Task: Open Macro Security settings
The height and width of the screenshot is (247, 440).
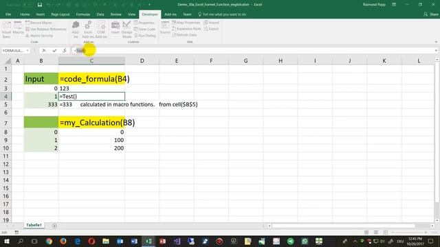Action: coord(39,36)
